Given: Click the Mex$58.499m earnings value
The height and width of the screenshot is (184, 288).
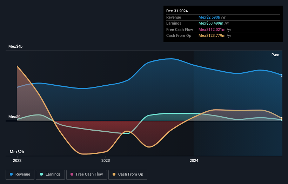Looking at the screenshot, I should 211,23.
